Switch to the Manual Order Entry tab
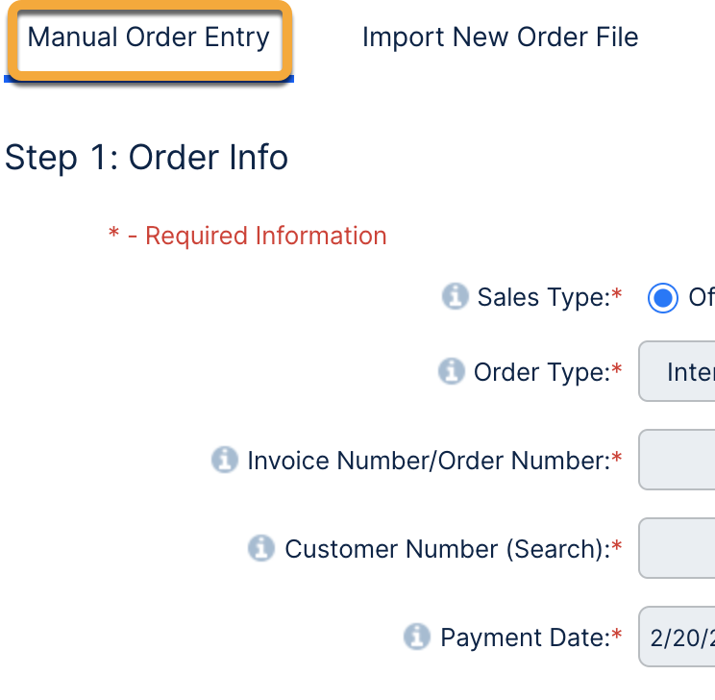This screenshot has width=715, height=700. pos(149,37)
